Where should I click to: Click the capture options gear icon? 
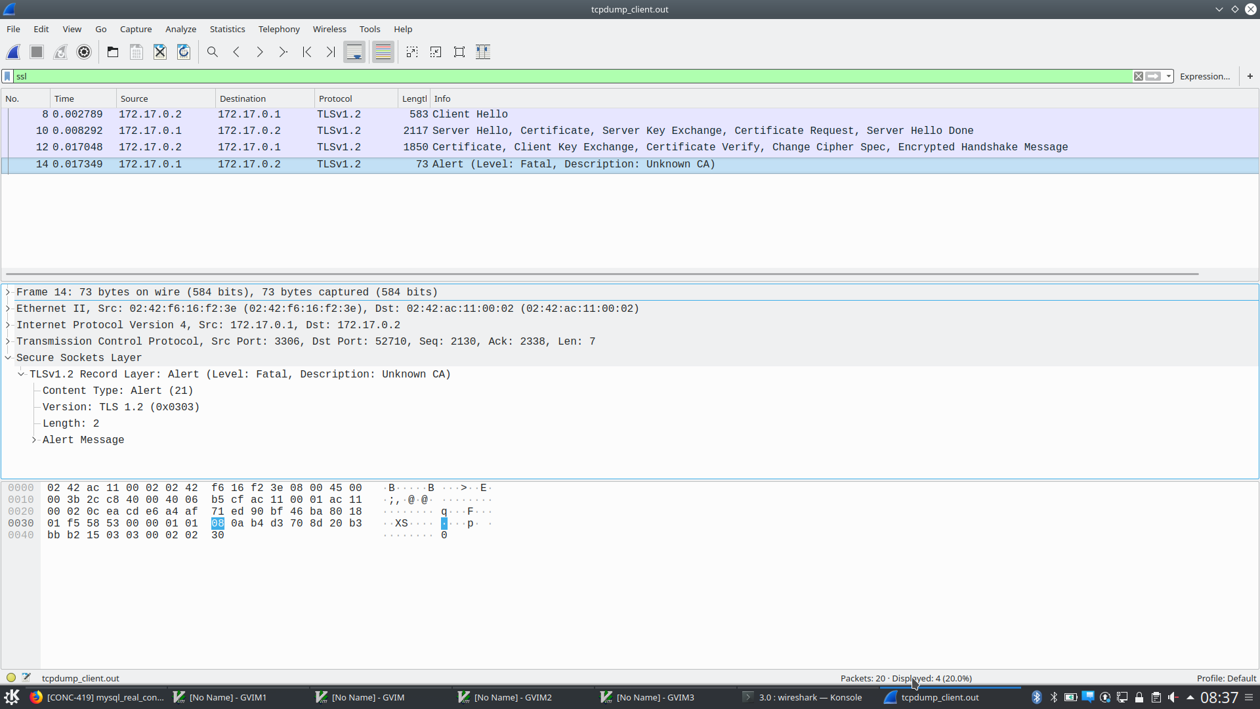84,53
